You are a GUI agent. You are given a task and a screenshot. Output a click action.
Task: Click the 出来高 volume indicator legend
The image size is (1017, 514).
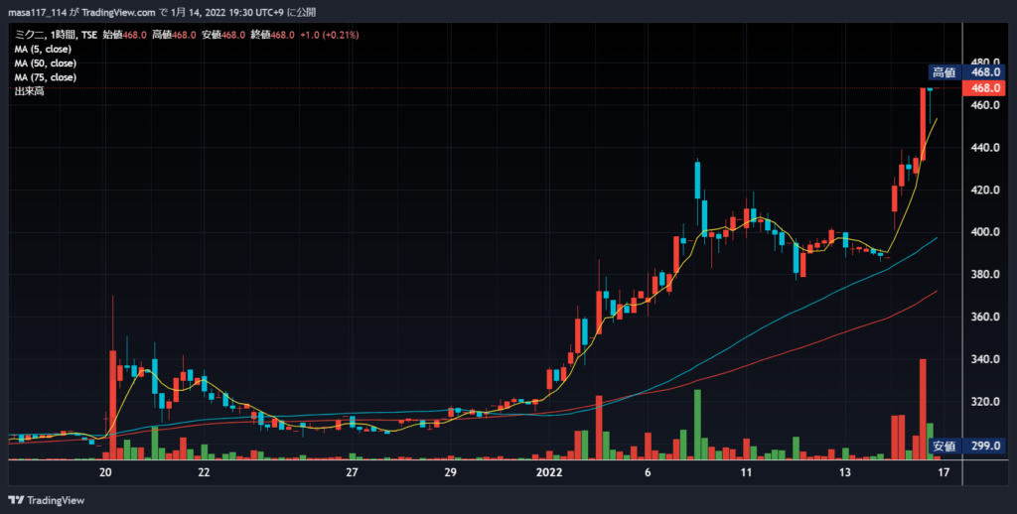click(29, 92)
